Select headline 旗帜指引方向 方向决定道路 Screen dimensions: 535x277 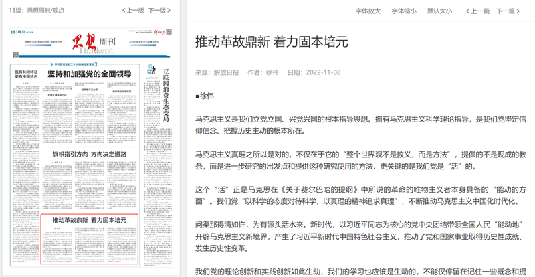pos(89,154)
